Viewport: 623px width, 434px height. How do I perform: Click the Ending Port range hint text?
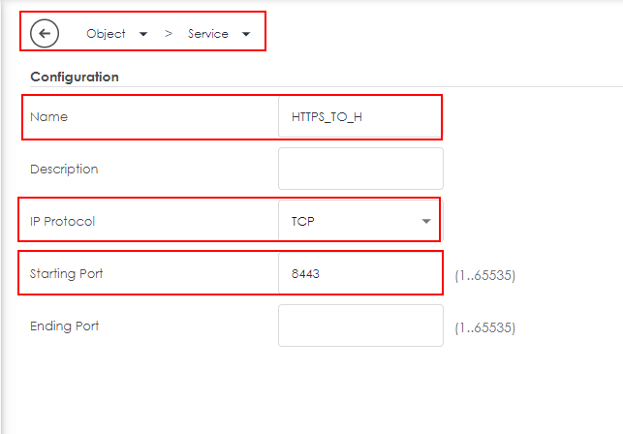(484, 327)
